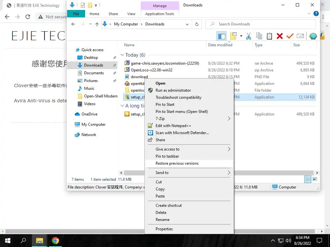The height and width of the screenshot is (247, 330).
Task: Click the Properties quick access icon in title bar
Action: [x=83, y=5]
